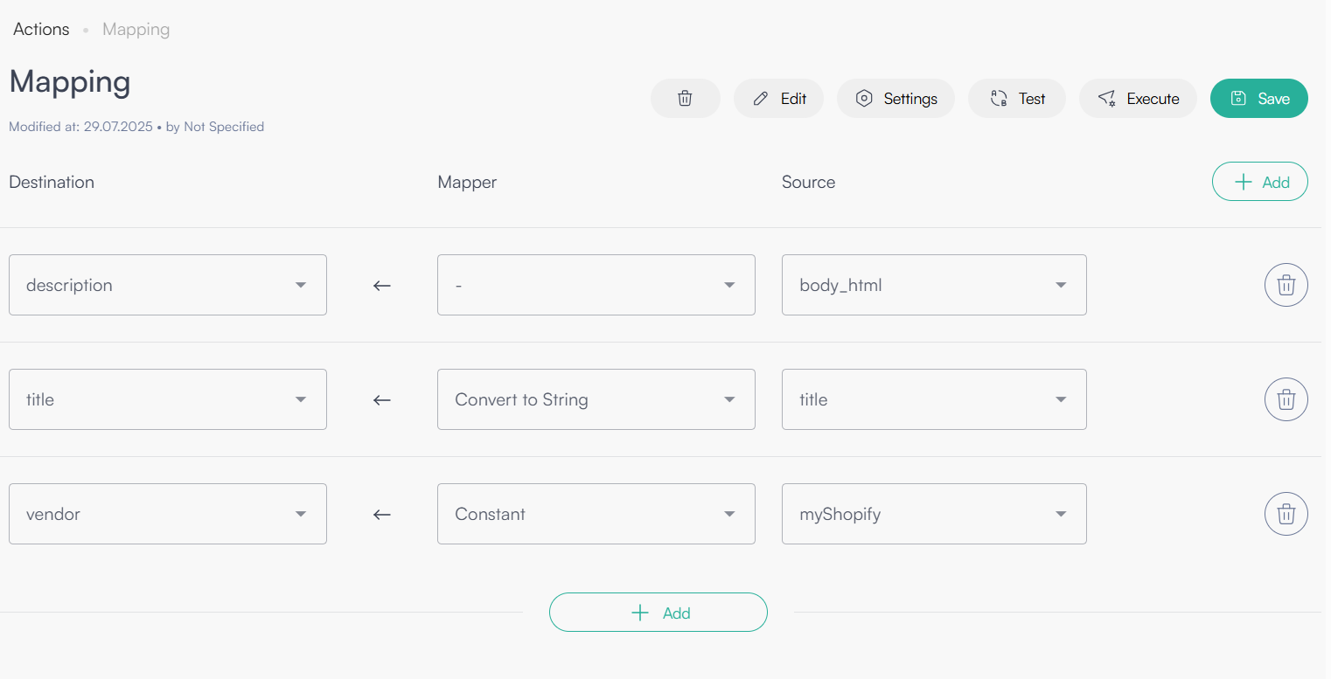1331x679 pixels.
Task: Delete the description mapping row
Action: [1286, 285]
